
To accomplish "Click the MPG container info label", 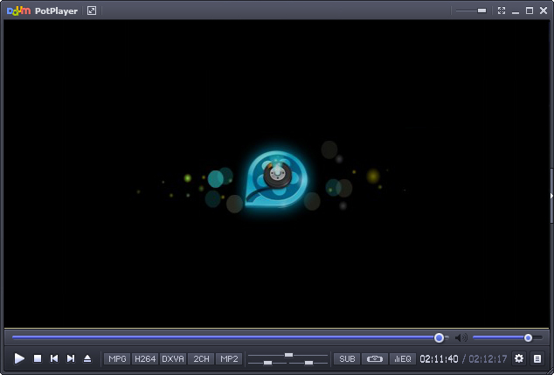I will [117, 358].
